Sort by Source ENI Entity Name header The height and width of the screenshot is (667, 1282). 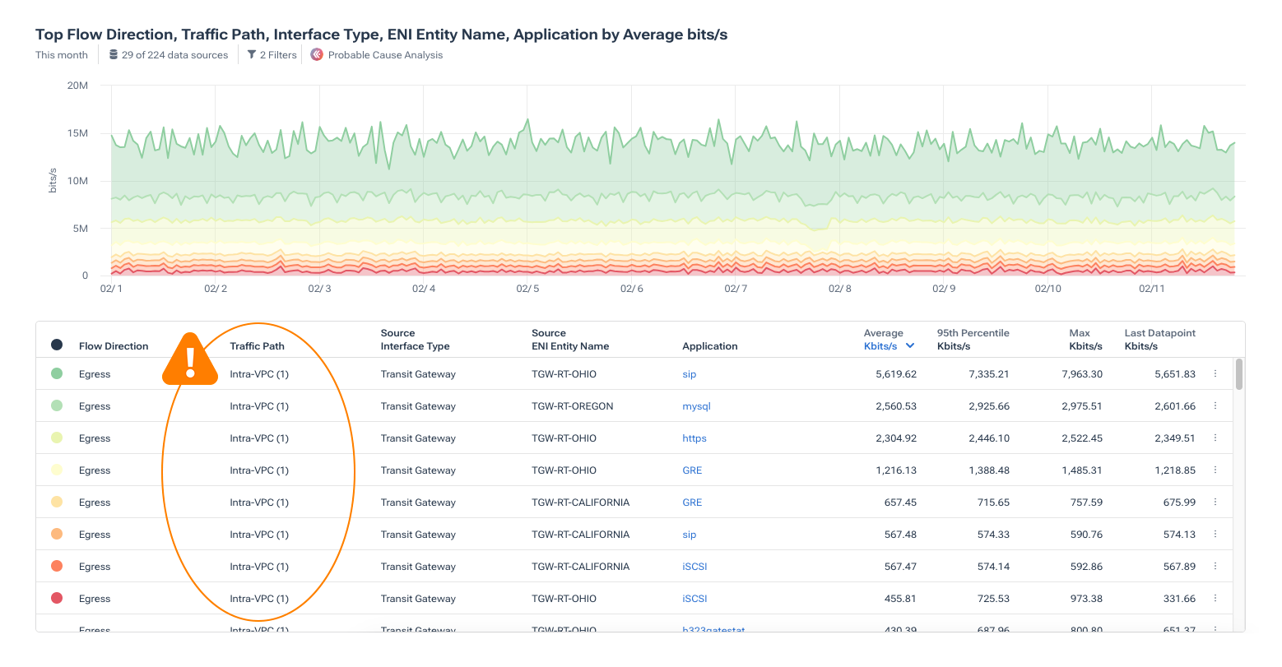click(570, 340)
